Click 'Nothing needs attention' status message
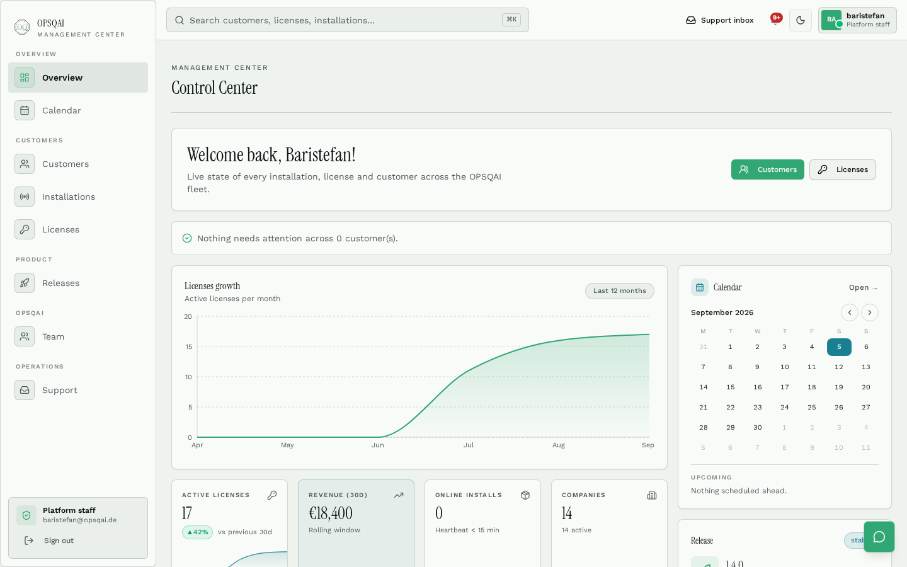Screen dimensions: 907x567 pyautogui.click(x=297, y=238)
